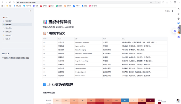Bookmark this page with star in address bar
Screen dimensions: 181x104
pos(159,2)
